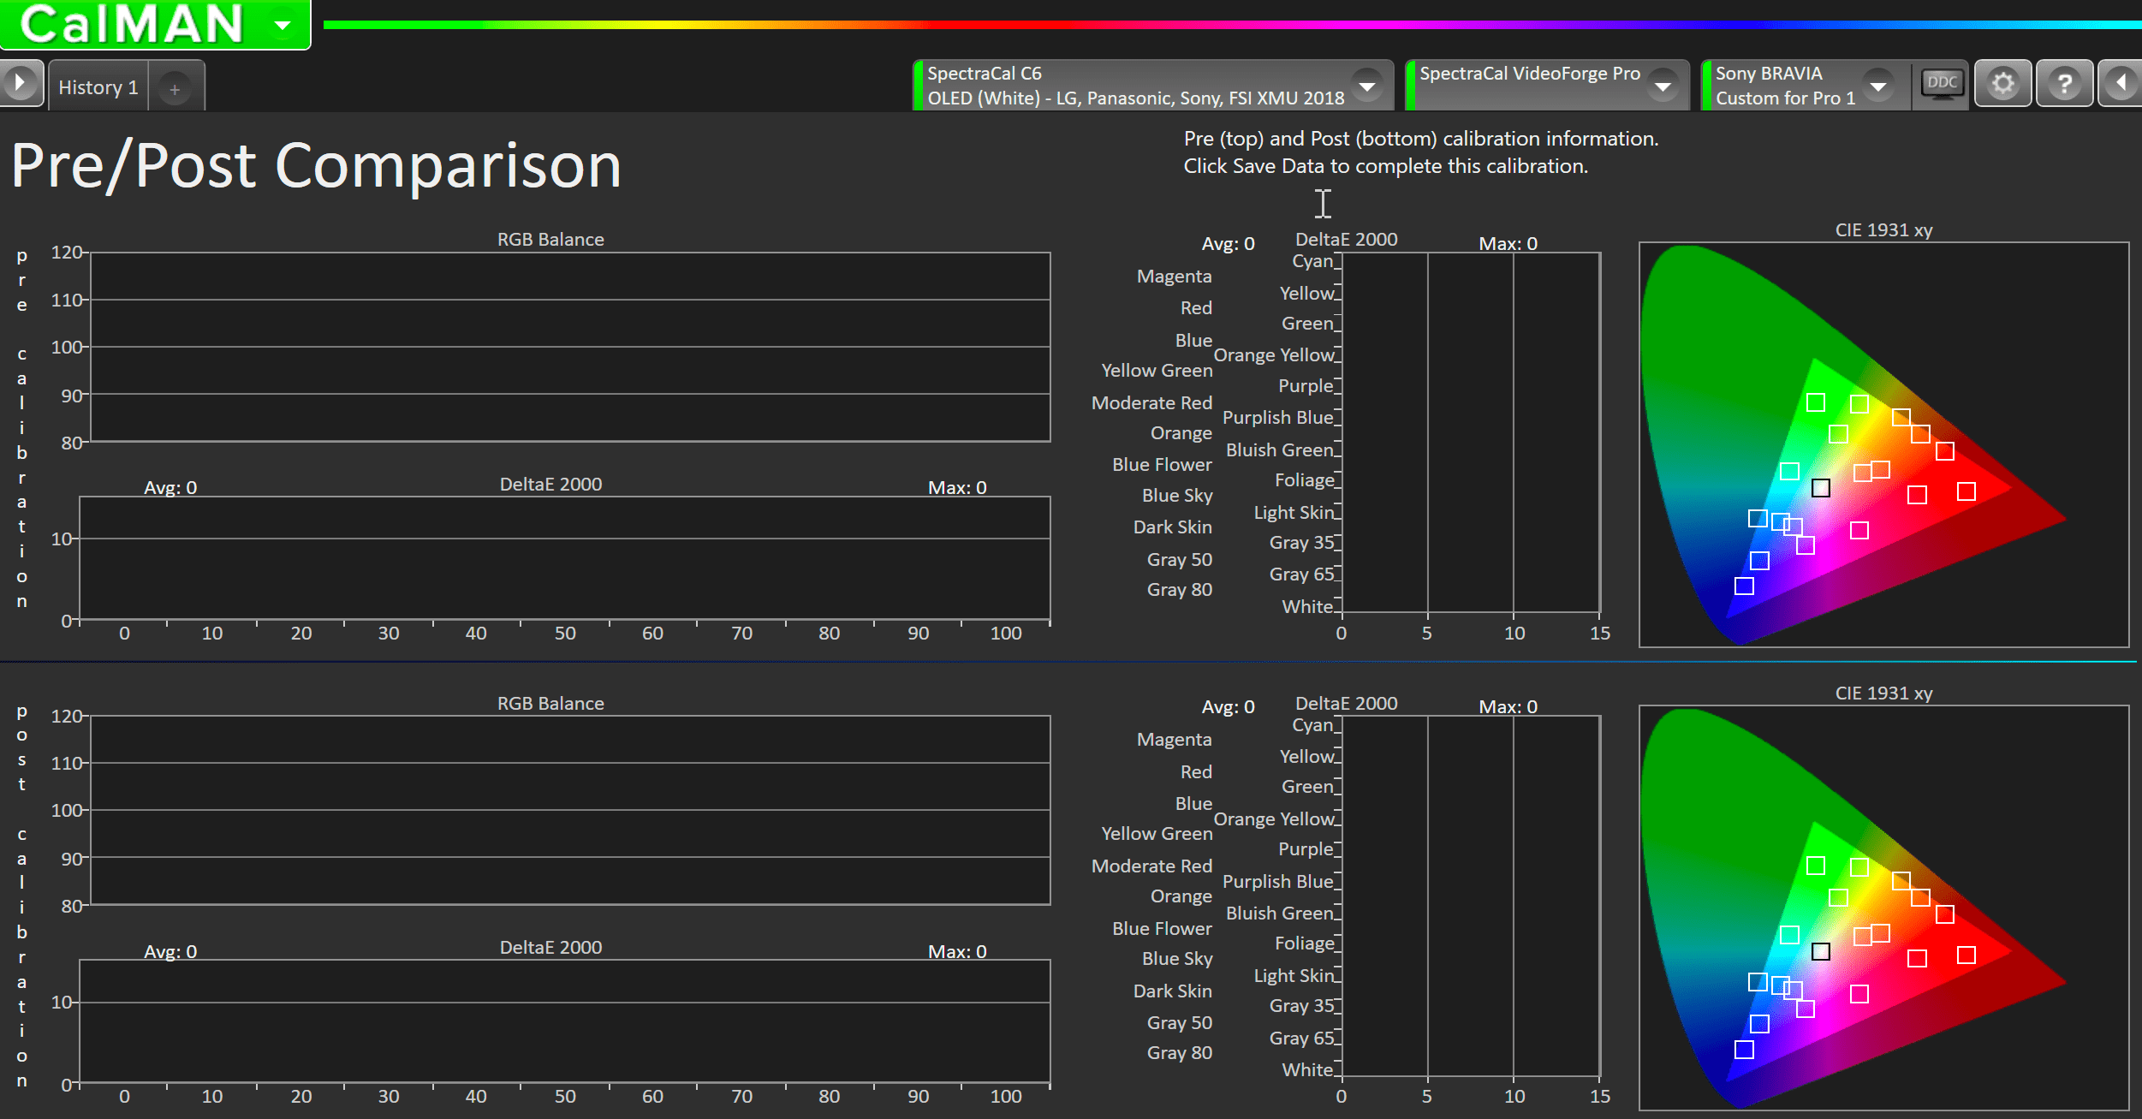Click the Light Skin label in post chart
Image resolution: width=2142 pixels, height=1119 pixels.
click(1294, 976)
